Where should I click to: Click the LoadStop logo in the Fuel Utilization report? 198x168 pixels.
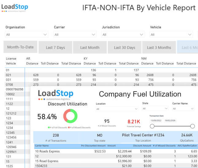pyautogui.click(x=55, y=95)
